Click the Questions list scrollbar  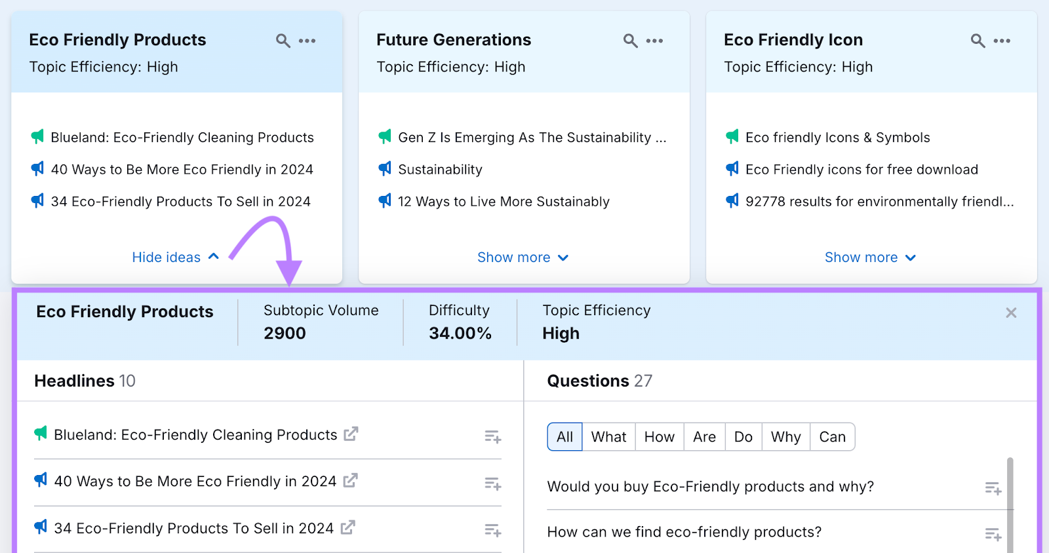pos(1010,505)
